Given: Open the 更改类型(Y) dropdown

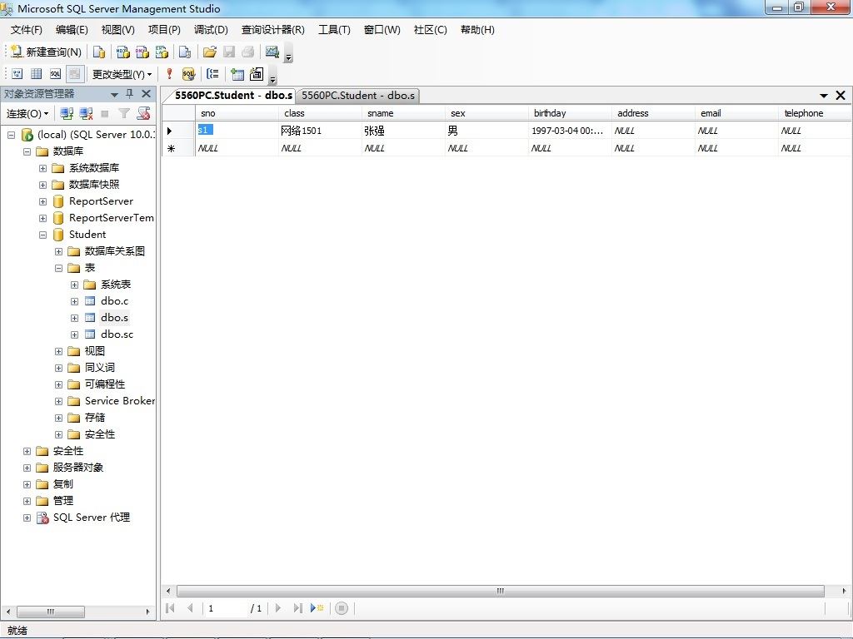Looking at the screenshot, I should click(122, 74).
